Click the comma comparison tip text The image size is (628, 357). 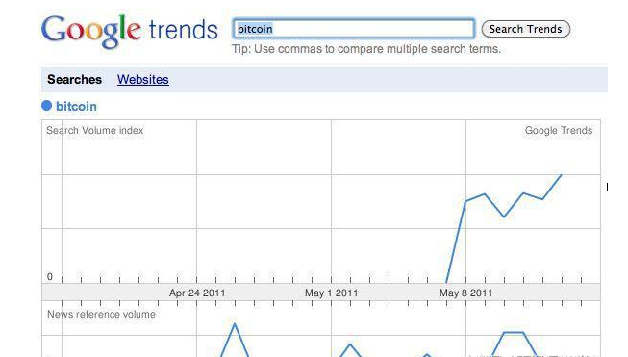tap(366, 49)
